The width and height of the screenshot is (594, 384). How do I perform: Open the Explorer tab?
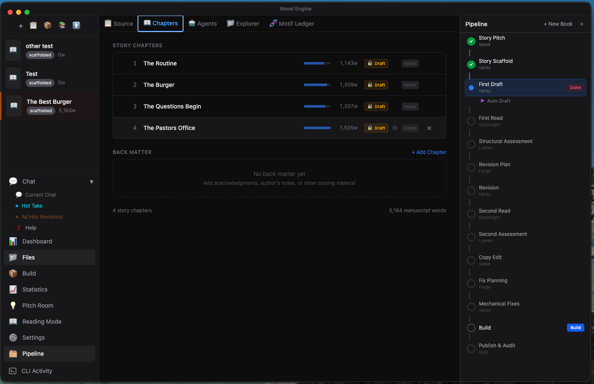tap(243, 24)
